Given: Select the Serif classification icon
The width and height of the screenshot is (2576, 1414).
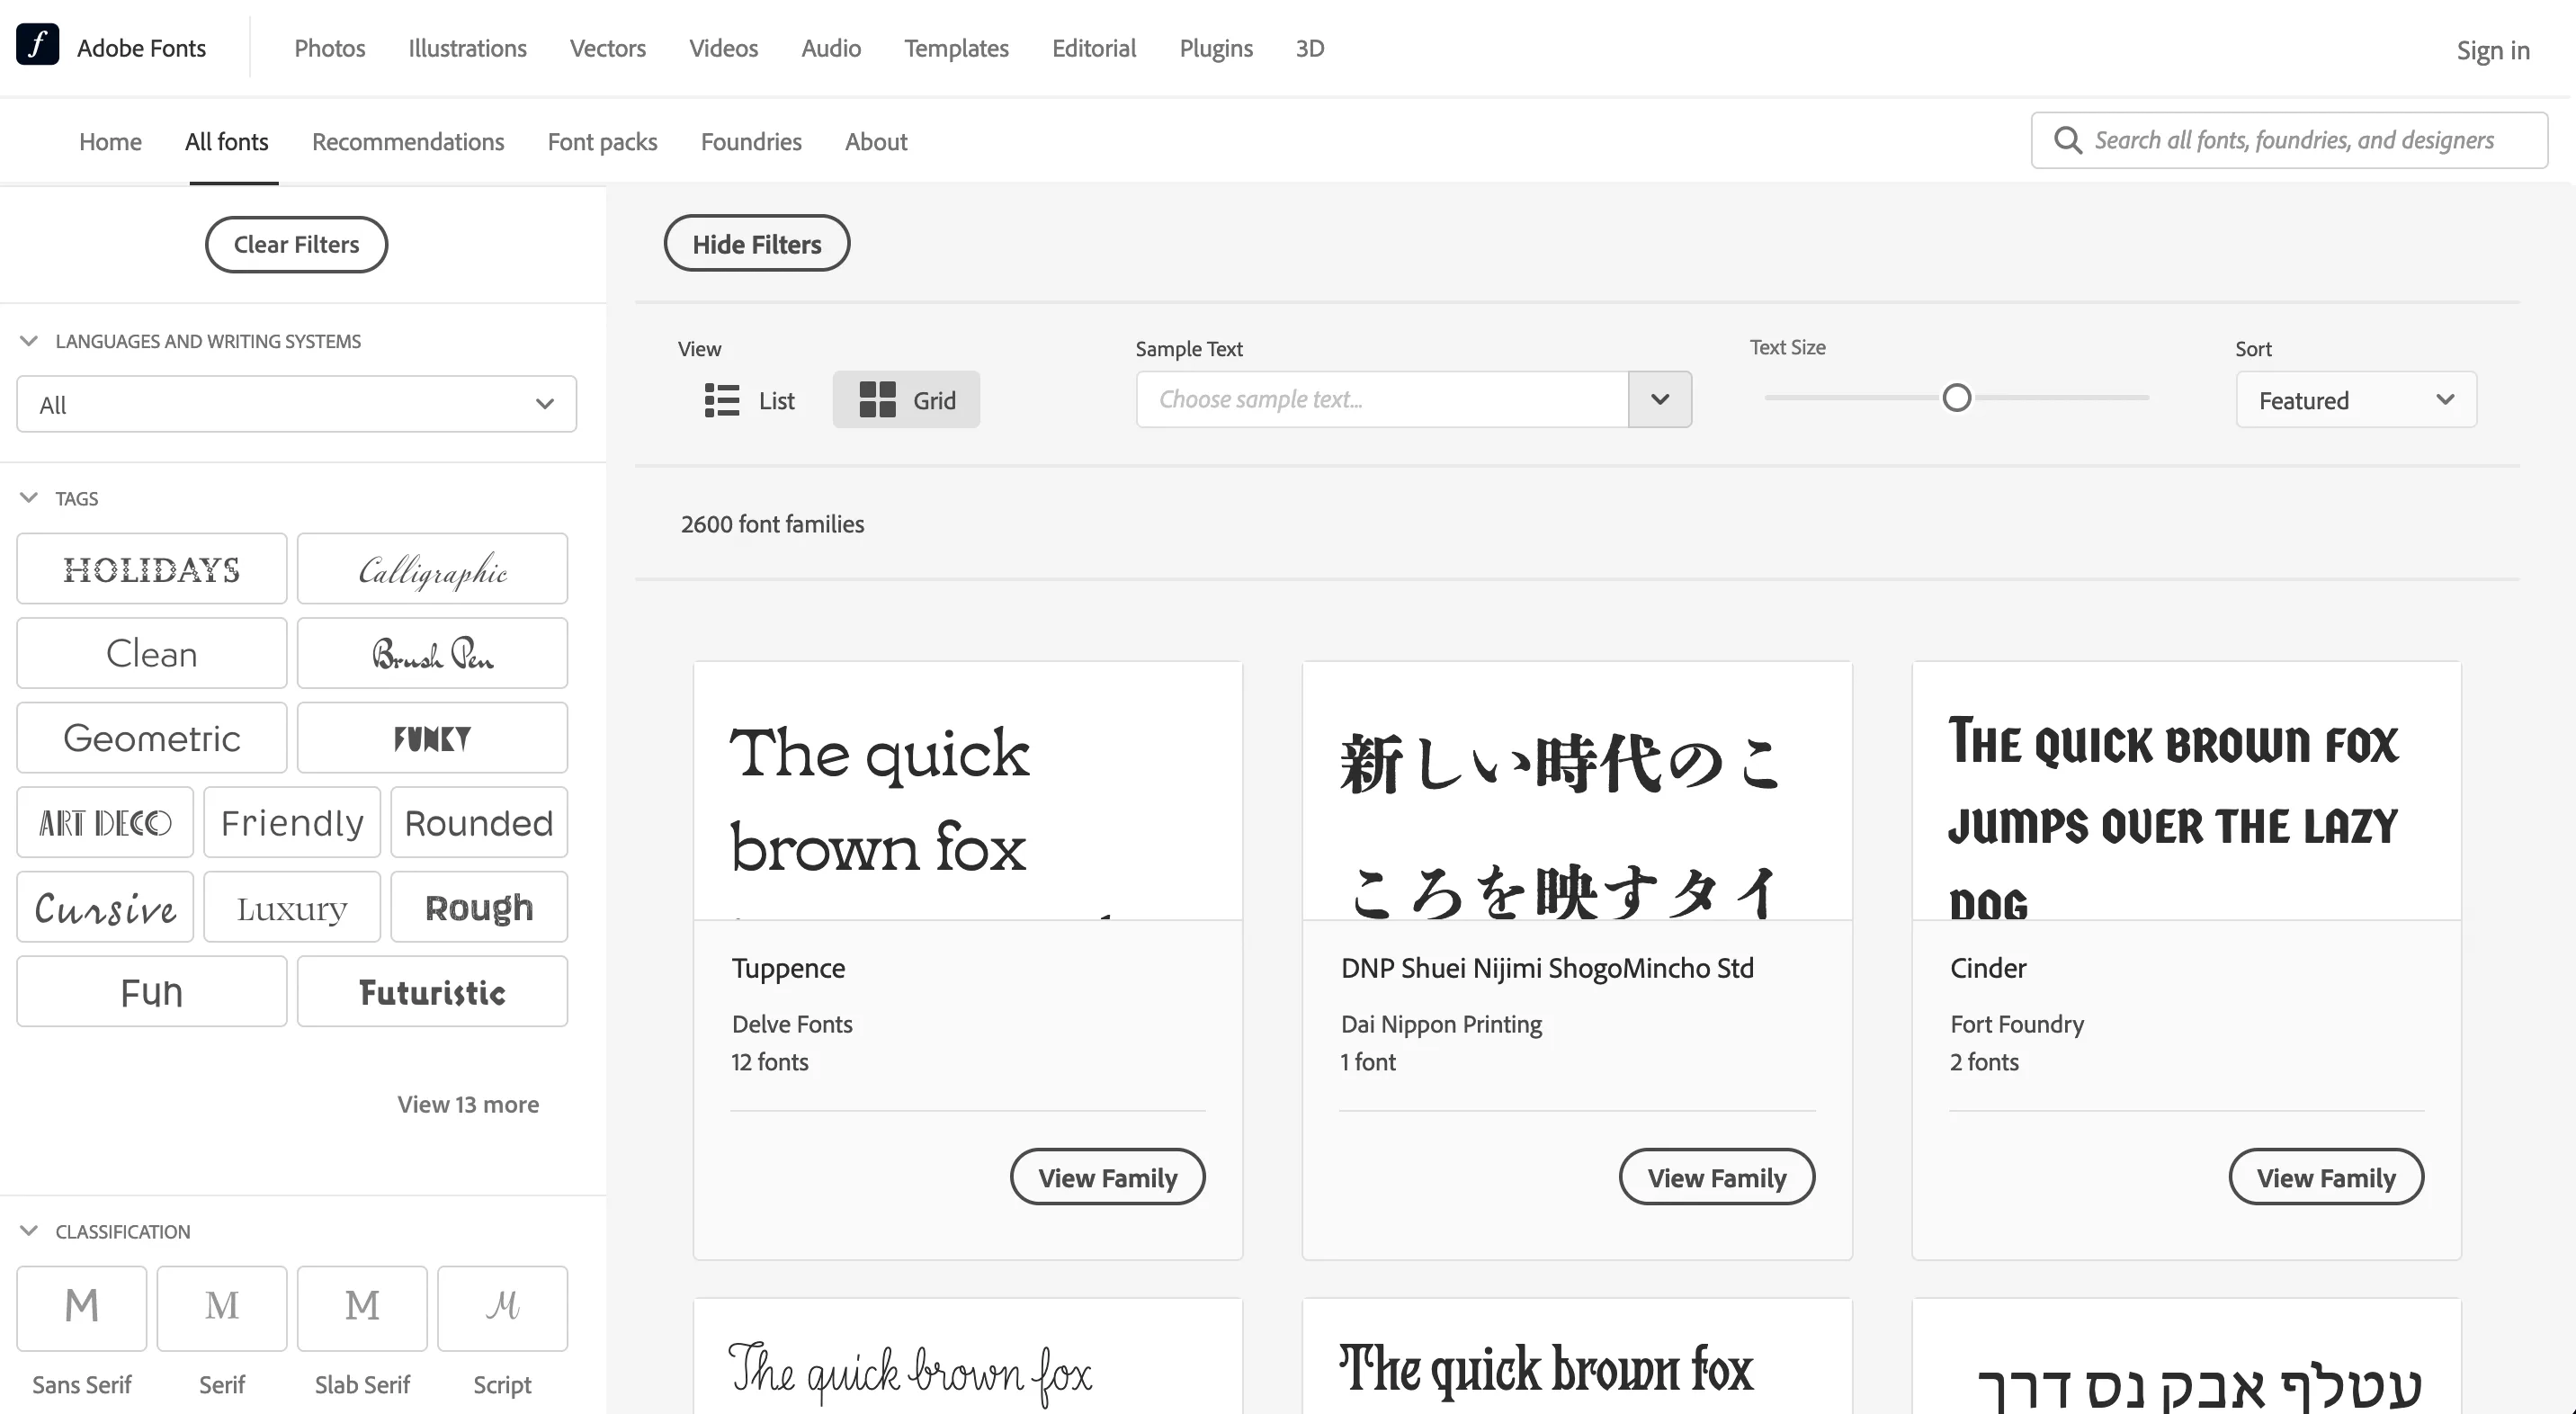Looking at the screenshot, I should point(222,1307).
